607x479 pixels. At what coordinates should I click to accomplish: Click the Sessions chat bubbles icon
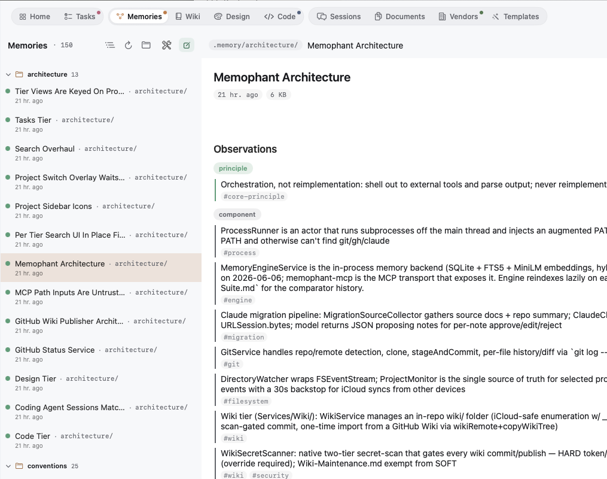click(x=322, y=17)
